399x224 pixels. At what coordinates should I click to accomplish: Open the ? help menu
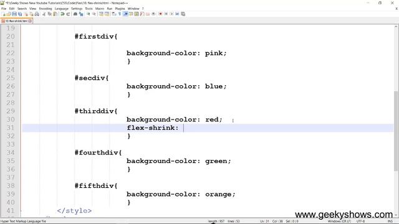(x=143, y=9)
